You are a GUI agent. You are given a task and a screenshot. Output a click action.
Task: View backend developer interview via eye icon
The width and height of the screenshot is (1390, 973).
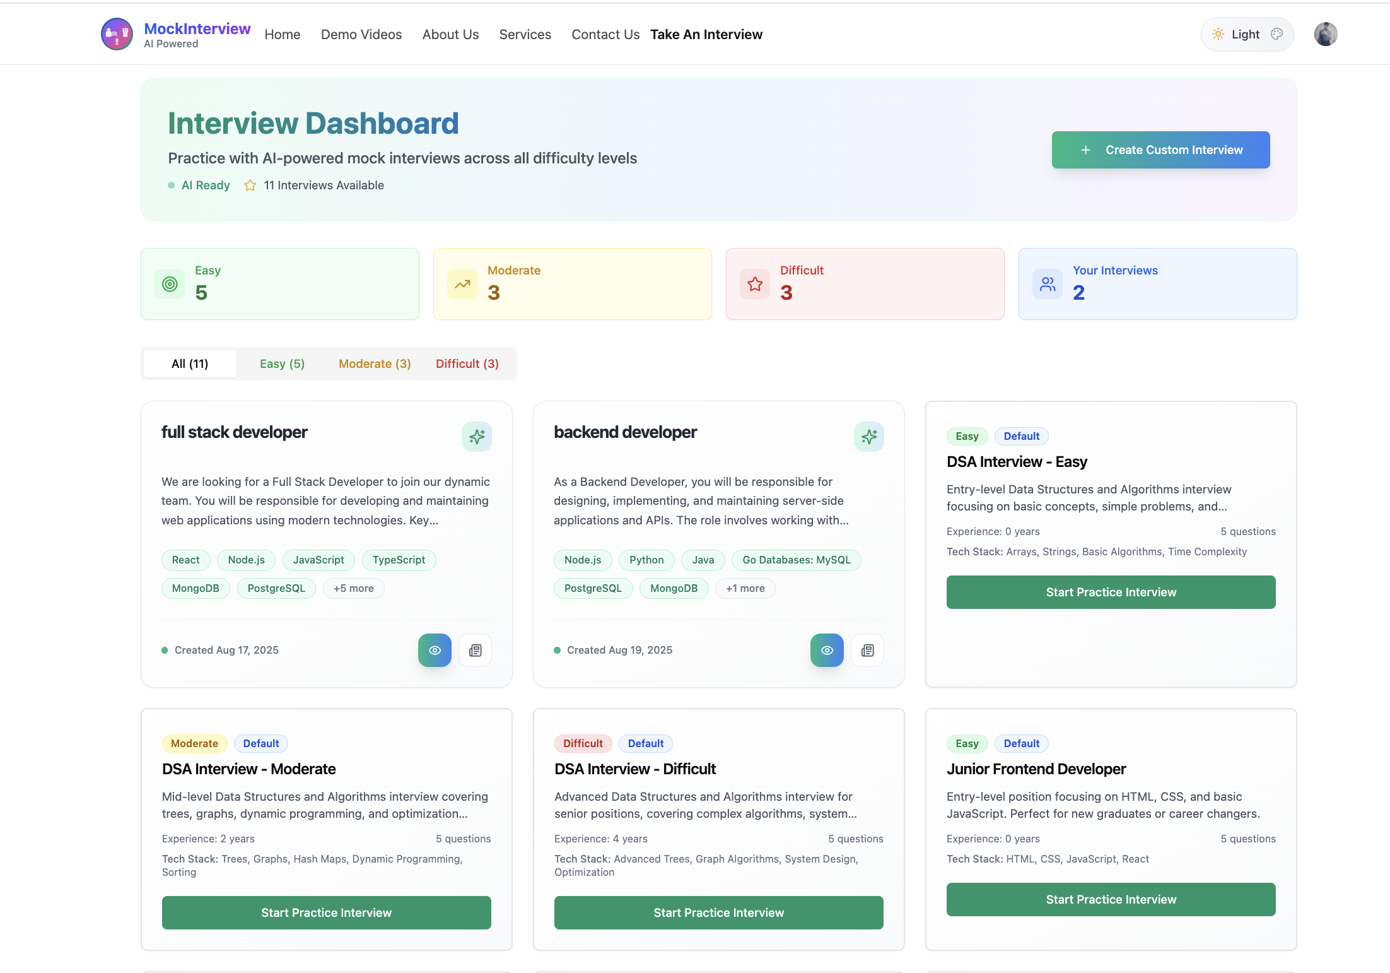[827, 650]
